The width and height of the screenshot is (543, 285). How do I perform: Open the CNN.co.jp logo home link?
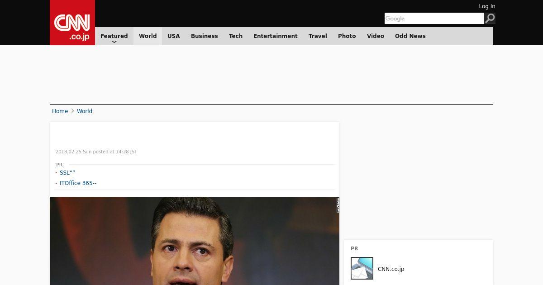tap(72, 23)
